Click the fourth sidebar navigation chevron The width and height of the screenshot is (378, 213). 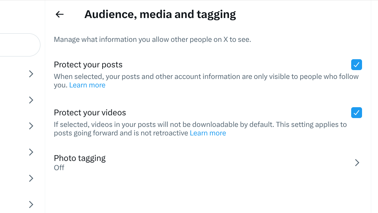click(x=31, y=152)
